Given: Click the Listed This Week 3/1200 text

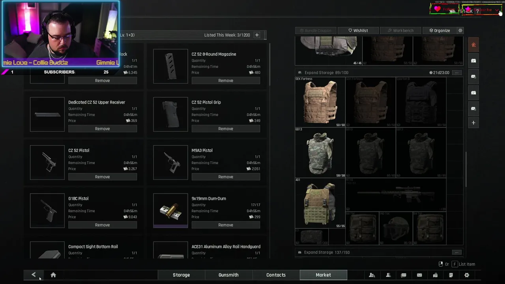Looking at the screenshot, I should (227, 35).
